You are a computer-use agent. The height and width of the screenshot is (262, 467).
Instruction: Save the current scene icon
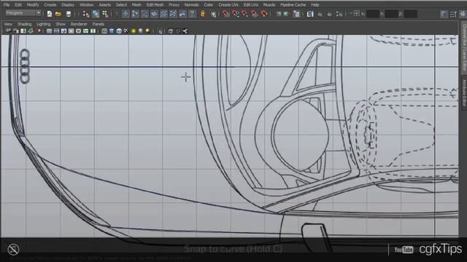point(69,14)
